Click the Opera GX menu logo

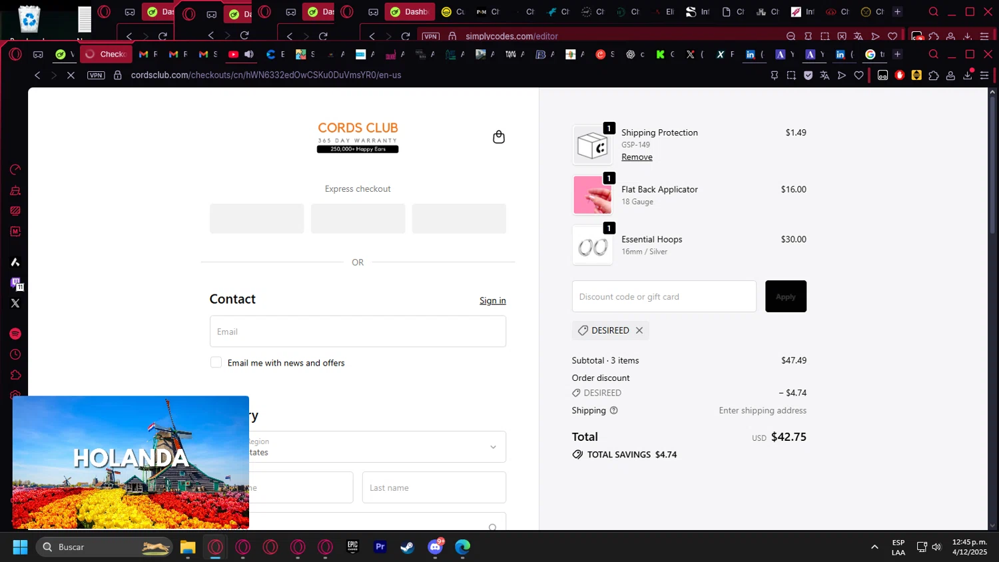pyautogui.click(x=15, y=54)
